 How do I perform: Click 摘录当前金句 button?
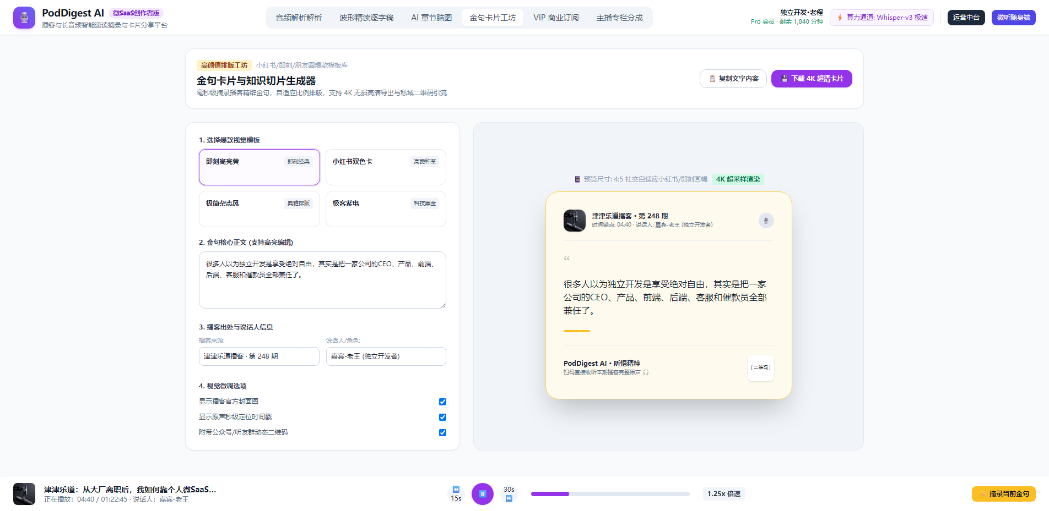pyautogui.click(x=1004, y=494)
